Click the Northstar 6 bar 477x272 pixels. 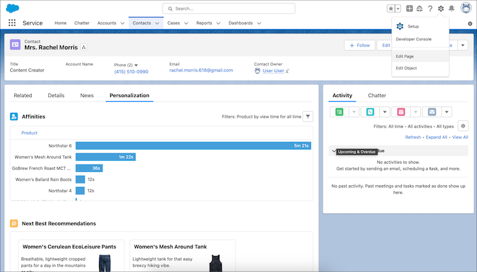[193, 146]
